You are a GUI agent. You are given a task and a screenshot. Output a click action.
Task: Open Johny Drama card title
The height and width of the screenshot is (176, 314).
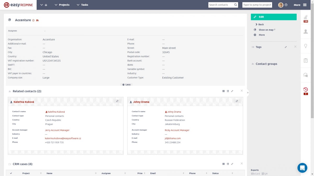[x=141, y=102]
